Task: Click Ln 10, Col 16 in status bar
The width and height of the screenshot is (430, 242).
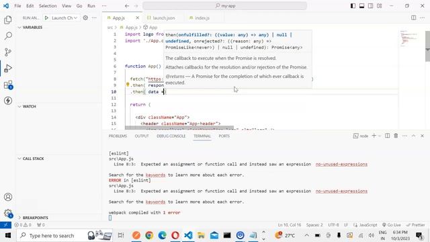Action: pos(290,225)
